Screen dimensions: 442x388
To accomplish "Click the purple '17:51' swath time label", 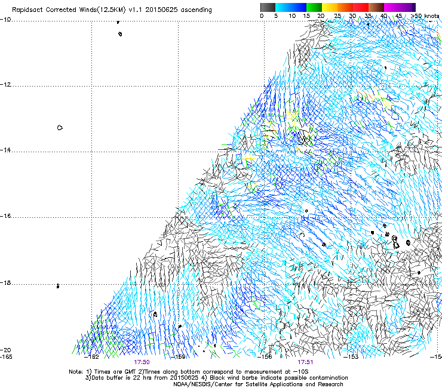I will (305, 362).
